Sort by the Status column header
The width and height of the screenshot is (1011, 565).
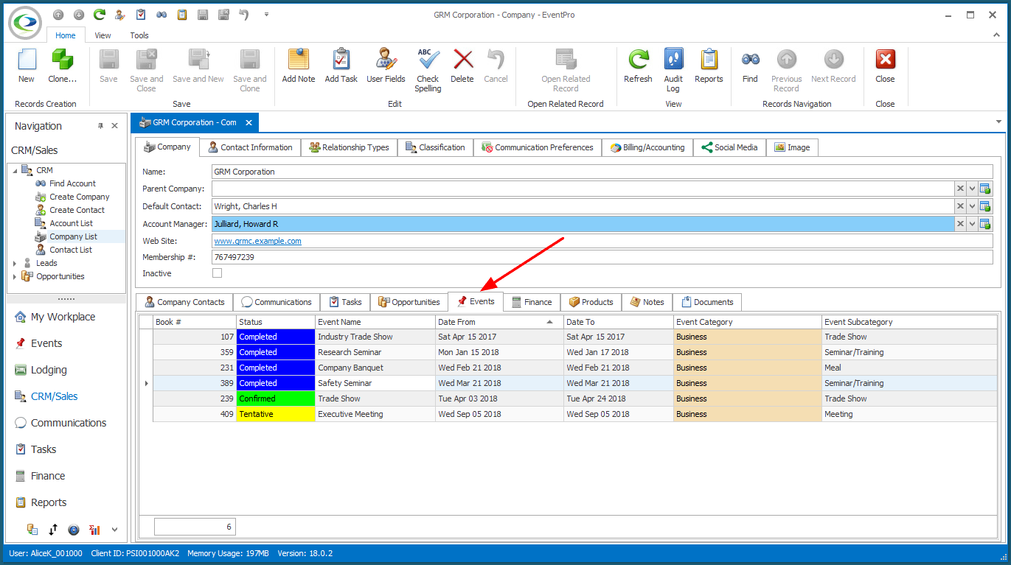pyautogui.click(x=276, y=322)
